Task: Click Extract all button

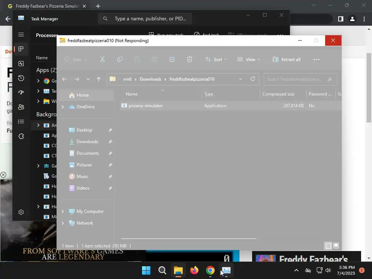Action: click(x=287, y=59)
